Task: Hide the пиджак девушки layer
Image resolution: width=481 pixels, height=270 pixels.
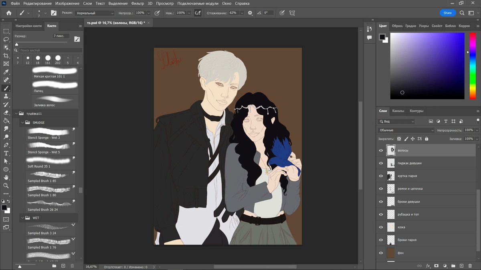Action: click(381, 163)
